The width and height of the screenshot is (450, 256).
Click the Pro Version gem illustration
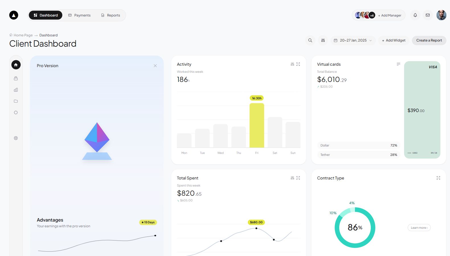tap(97, 141)
